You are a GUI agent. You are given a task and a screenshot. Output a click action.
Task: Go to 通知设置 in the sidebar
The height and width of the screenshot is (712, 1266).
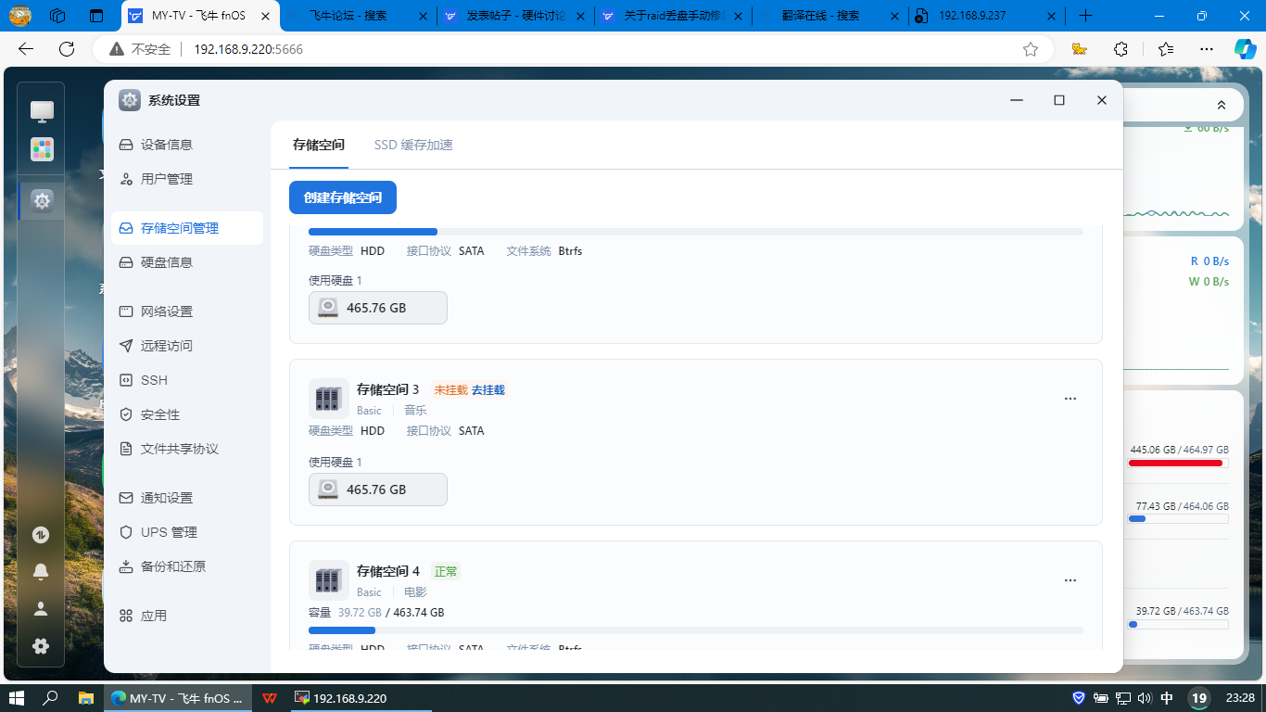point(187,498)
